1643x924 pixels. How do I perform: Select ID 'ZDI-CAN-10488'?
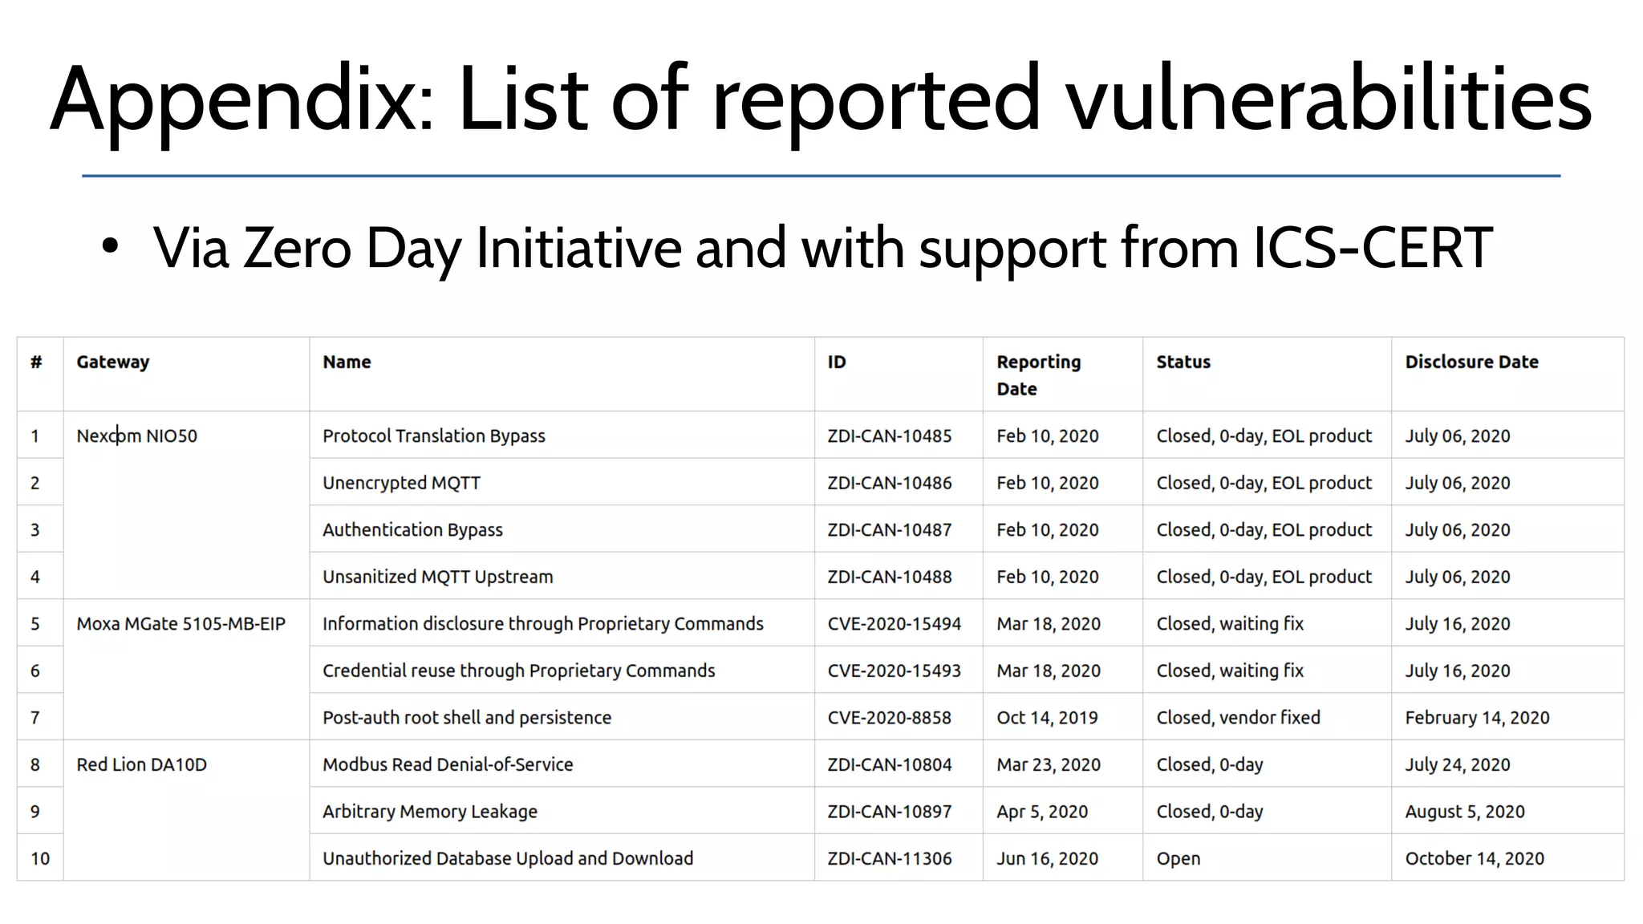(890, 577)
